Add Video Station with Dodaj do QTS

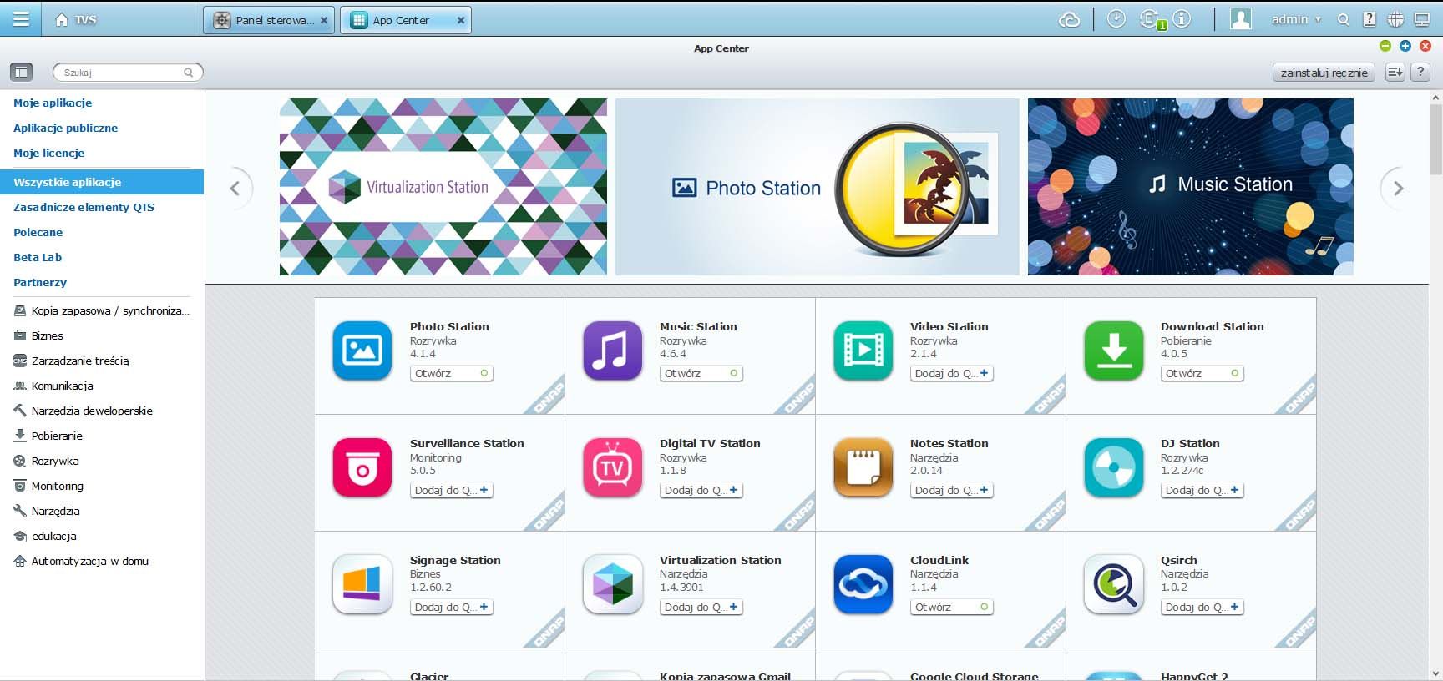coord(951,373)
